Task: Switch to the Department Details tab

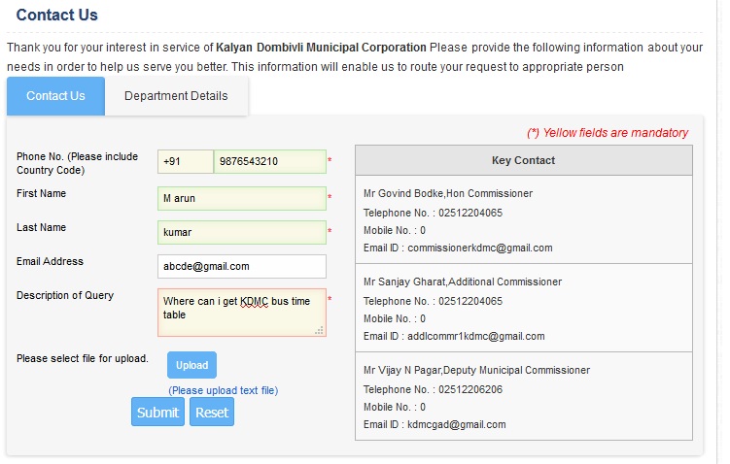Action: 176,96
